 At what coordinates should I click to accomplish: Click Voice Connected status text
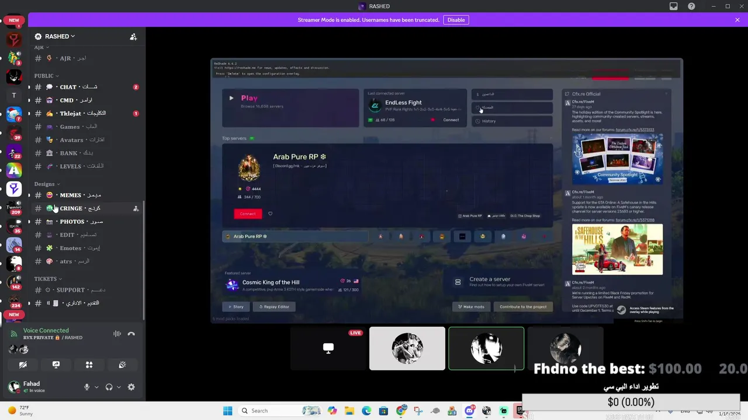click(x=46, y=330)
